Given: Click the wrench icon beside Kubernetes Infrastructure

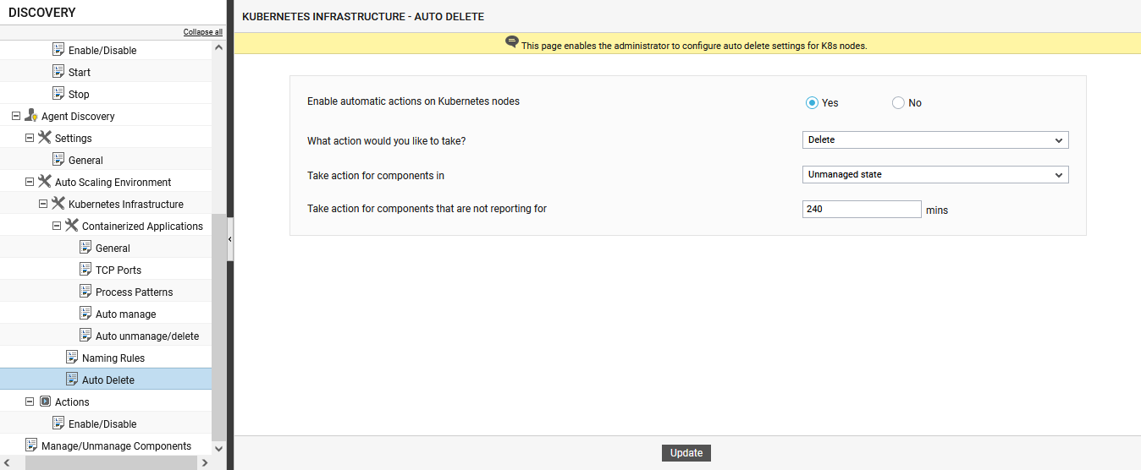Looking at the screenshot, I should (x=58, y=204).
